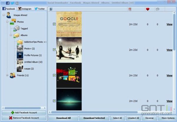Open the Untitled Album (10) thumbnail
This screenshot has height=122, width=177.
[x=20, y=62]
